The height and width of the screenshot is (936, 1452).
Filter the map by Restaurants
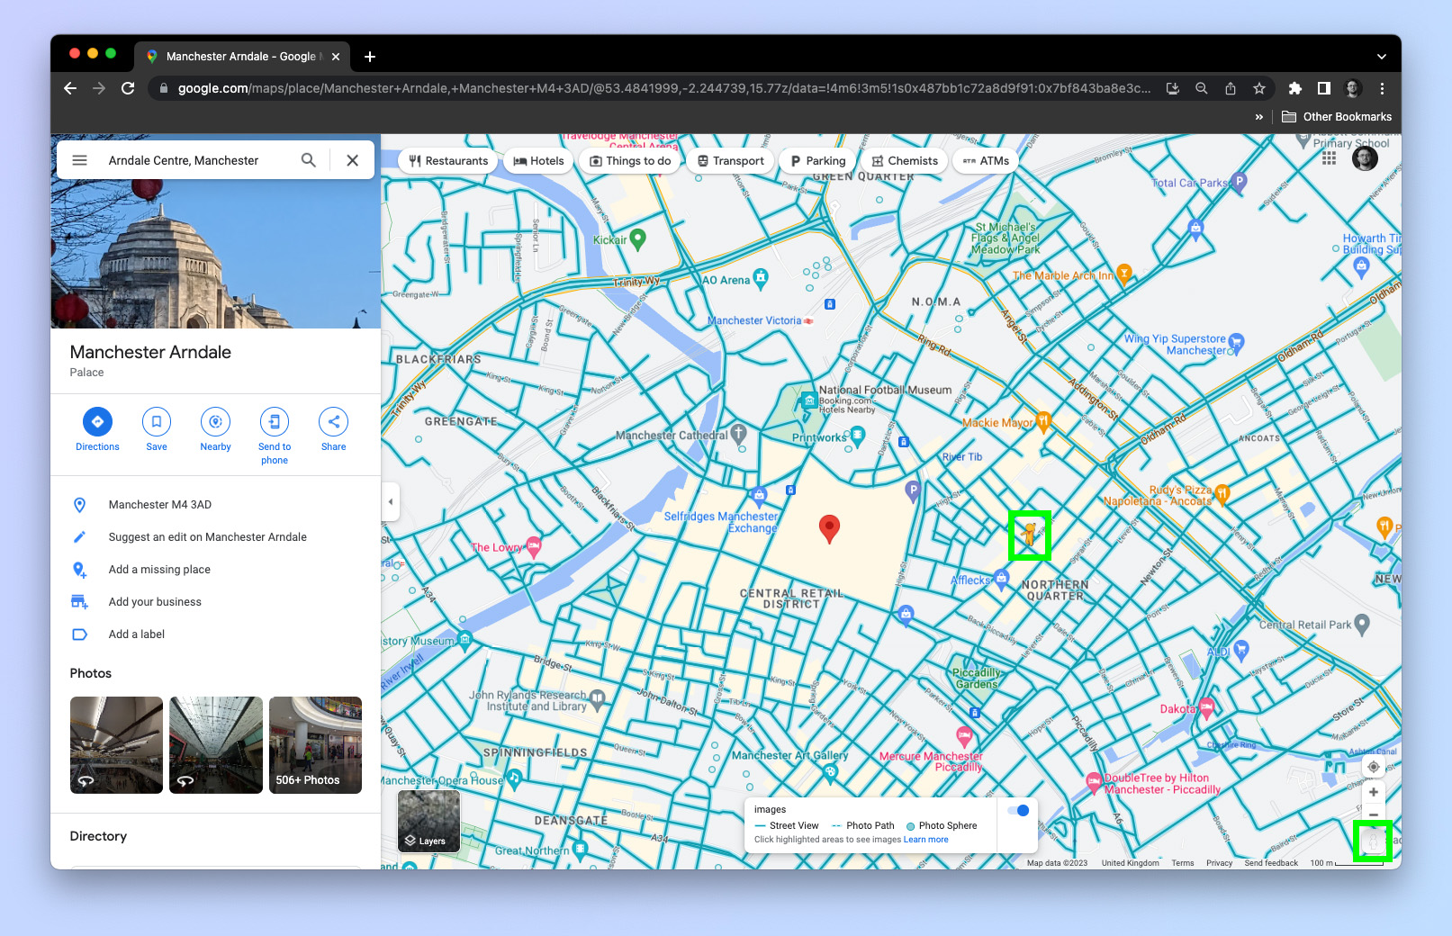click(448, 161)
